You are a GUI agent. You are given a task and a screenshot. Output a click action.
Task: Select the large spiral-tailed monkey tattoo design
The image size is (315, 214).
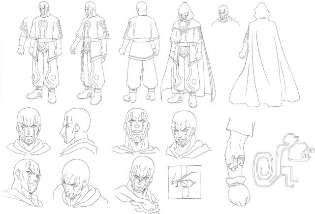click(x=283, y=161)
